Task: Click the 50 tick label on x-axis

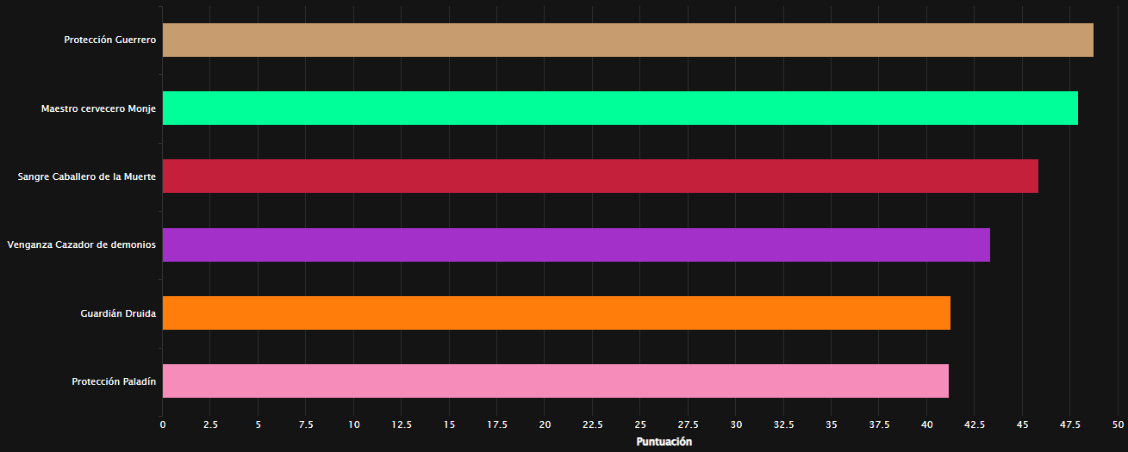Action: tap(1118, 424)
